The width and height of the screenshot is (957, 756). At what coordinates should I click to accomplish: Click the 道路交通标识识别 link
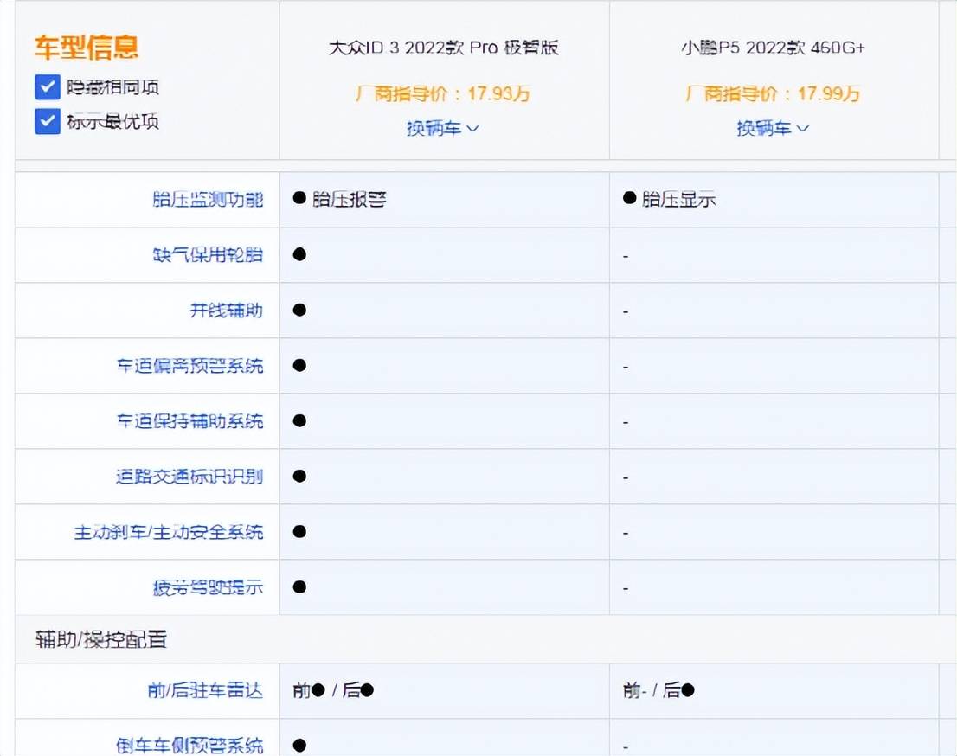[189, 477]
